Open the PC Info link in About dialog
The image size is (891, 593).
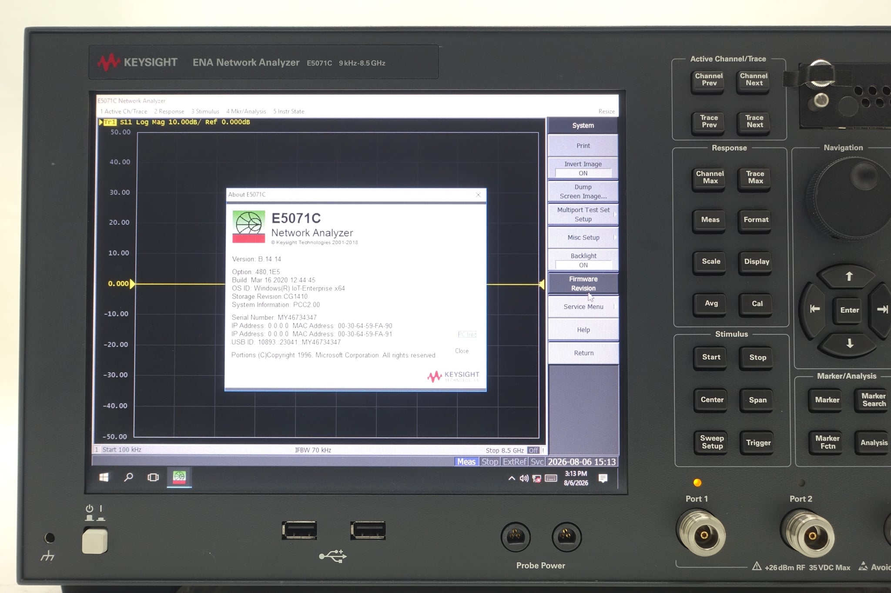coord(467,334)
